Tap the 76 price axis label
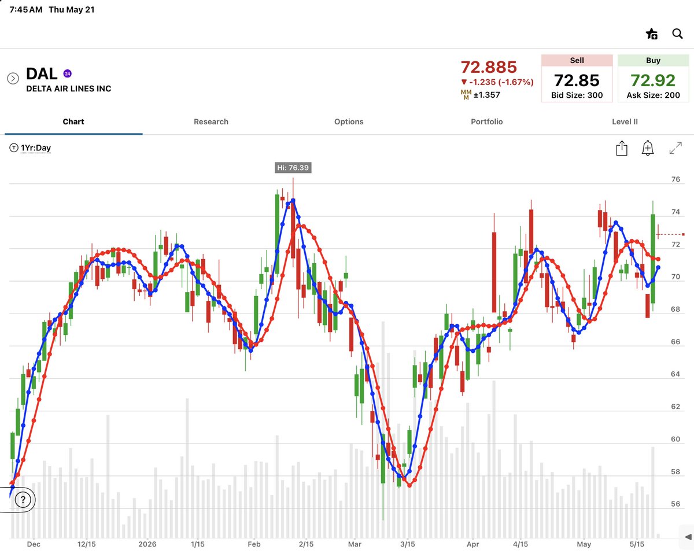 point(675,180)
